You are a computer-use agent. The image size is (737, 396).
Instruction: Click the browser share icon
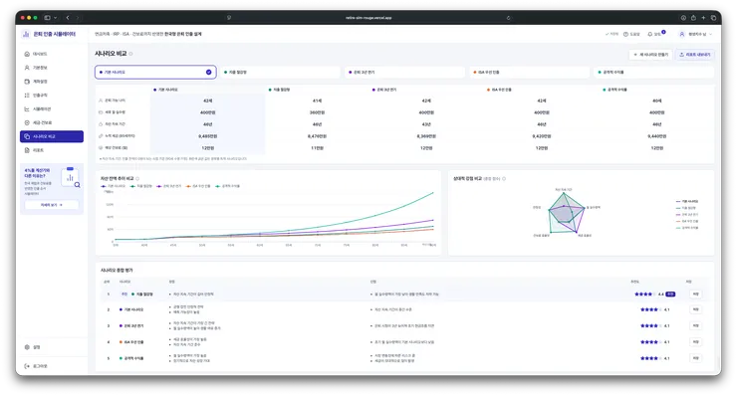point(693,17)
